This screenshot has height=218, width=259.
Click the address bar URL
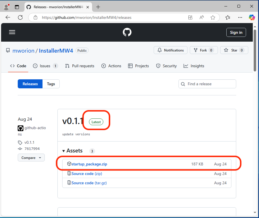coord(86,17)
